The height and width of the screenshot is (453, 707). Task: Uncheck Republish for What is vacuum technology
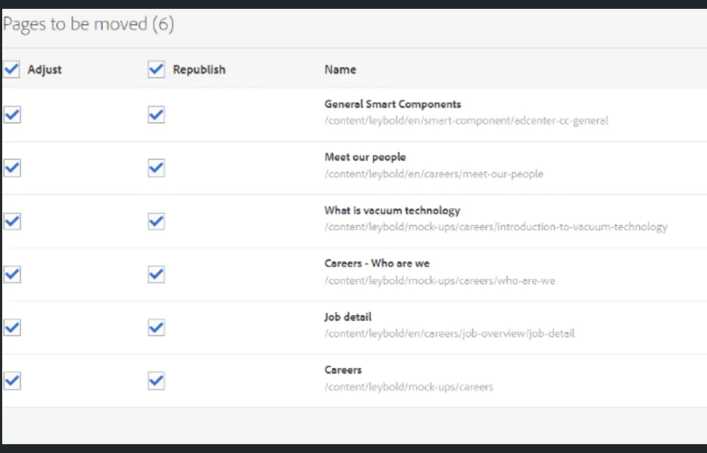[156, 221]
